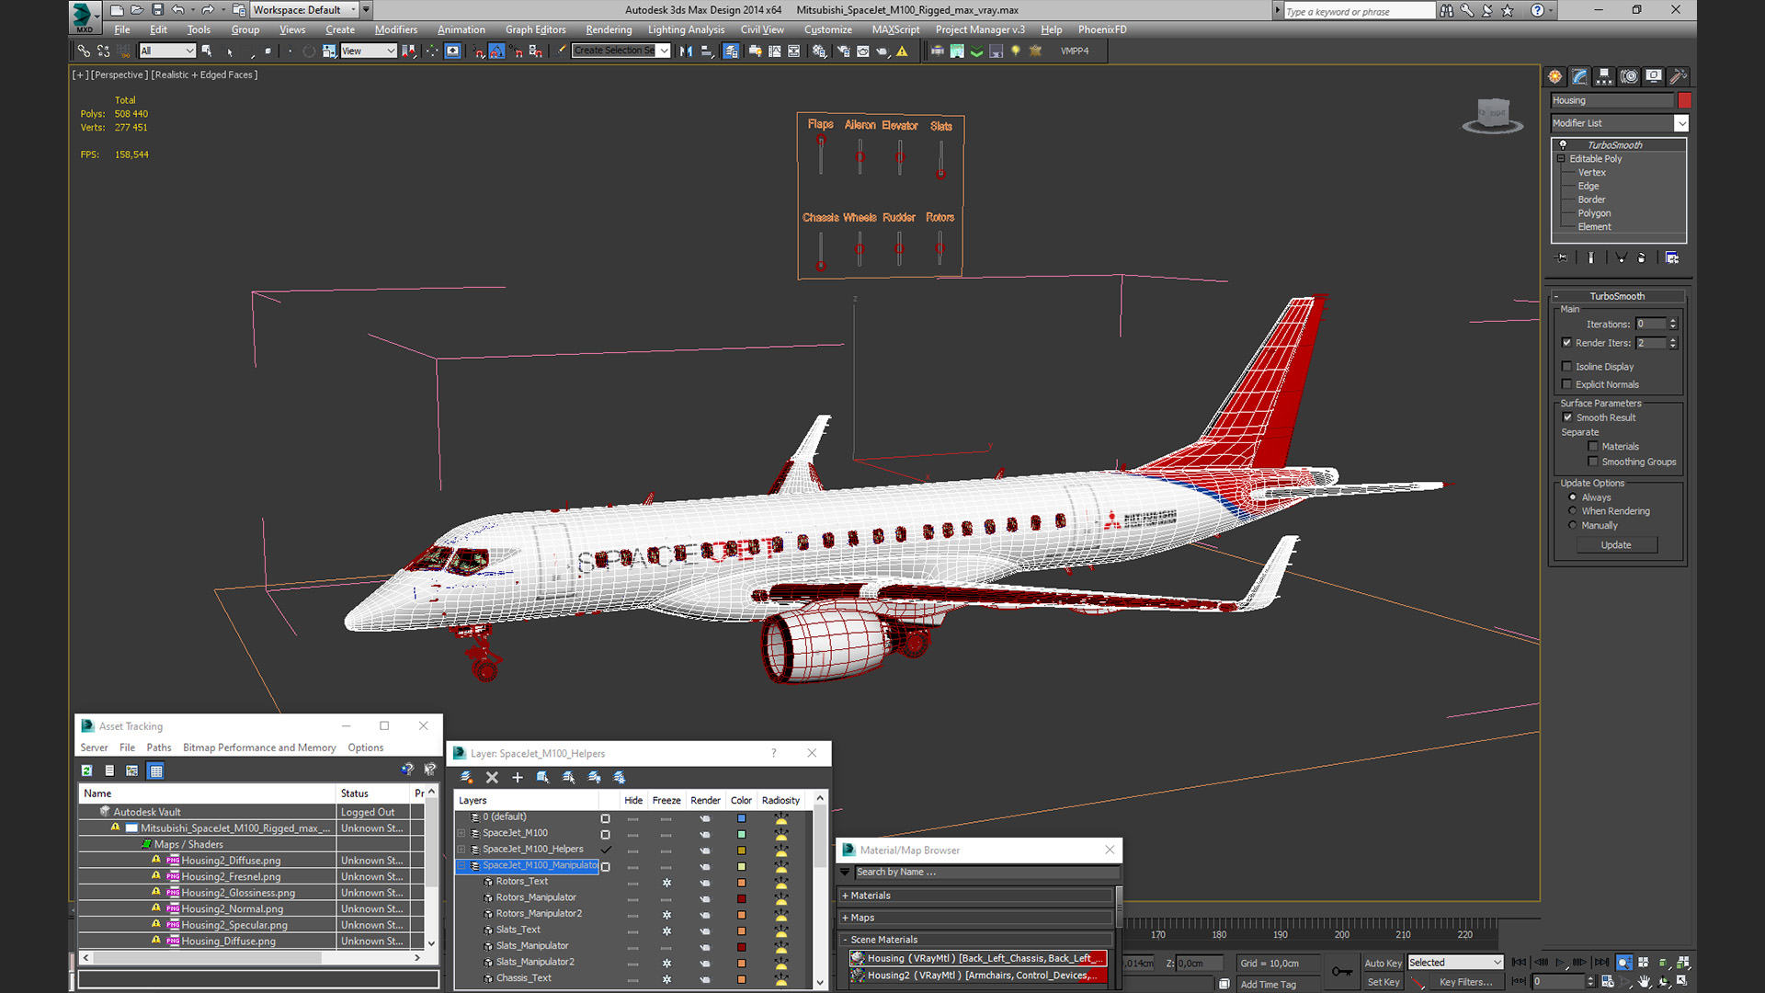Select Table View icon in Asset Tracking

[x=156, y=770]
